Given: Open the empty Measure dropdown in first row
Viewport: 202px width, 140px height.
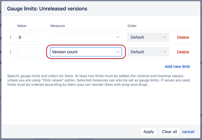Looking at the screenshot, I should 83,37.
